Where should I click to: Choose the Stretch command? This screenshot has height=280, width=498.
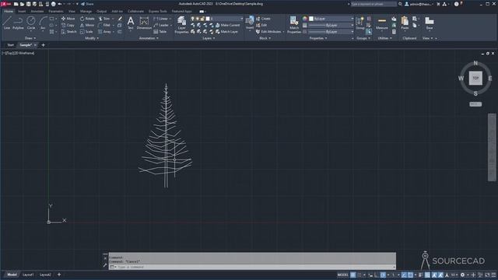(69, 32)
